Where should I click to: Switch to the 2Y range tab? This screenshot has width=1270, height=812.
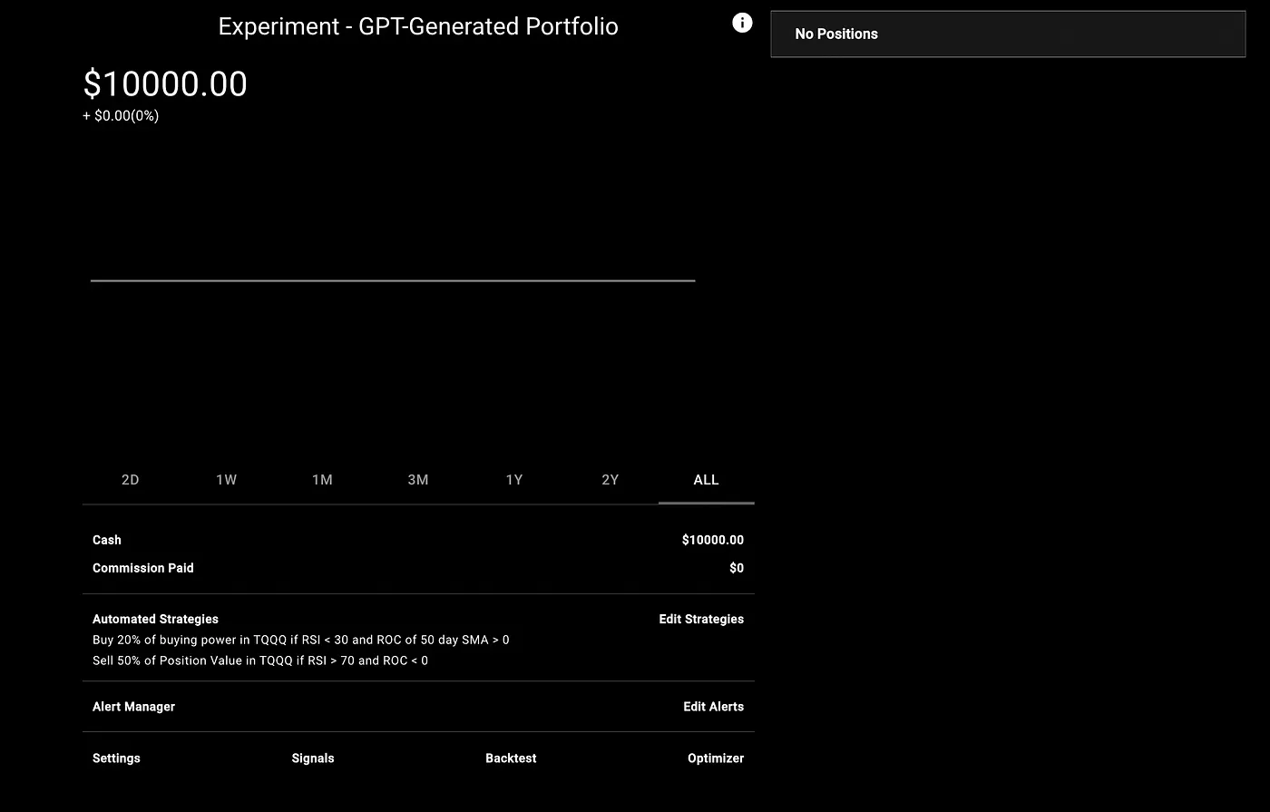click(x=611, y=480)
